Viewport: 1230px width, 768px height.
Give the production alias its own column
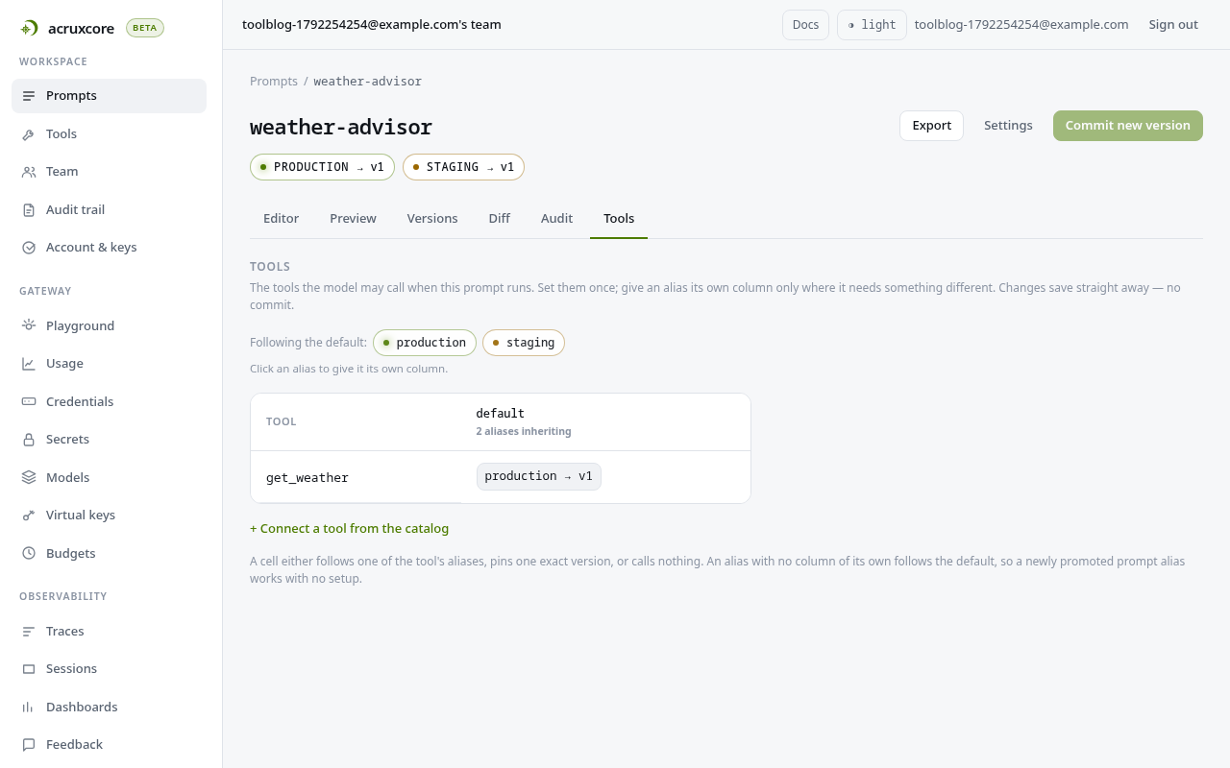(425, 343)
